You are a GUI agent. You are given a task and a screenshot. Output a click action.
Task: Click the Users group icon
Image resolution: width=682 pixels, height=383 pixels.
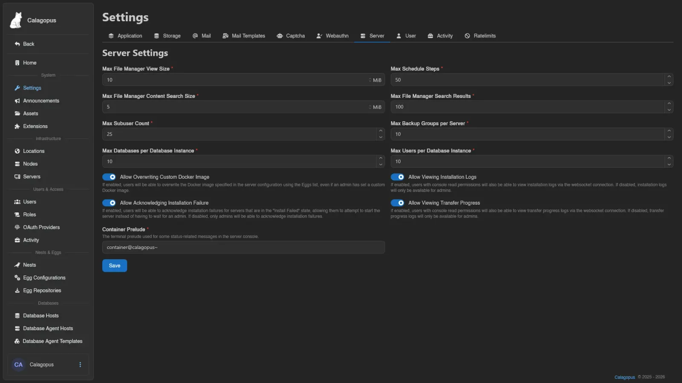(17, 202)
